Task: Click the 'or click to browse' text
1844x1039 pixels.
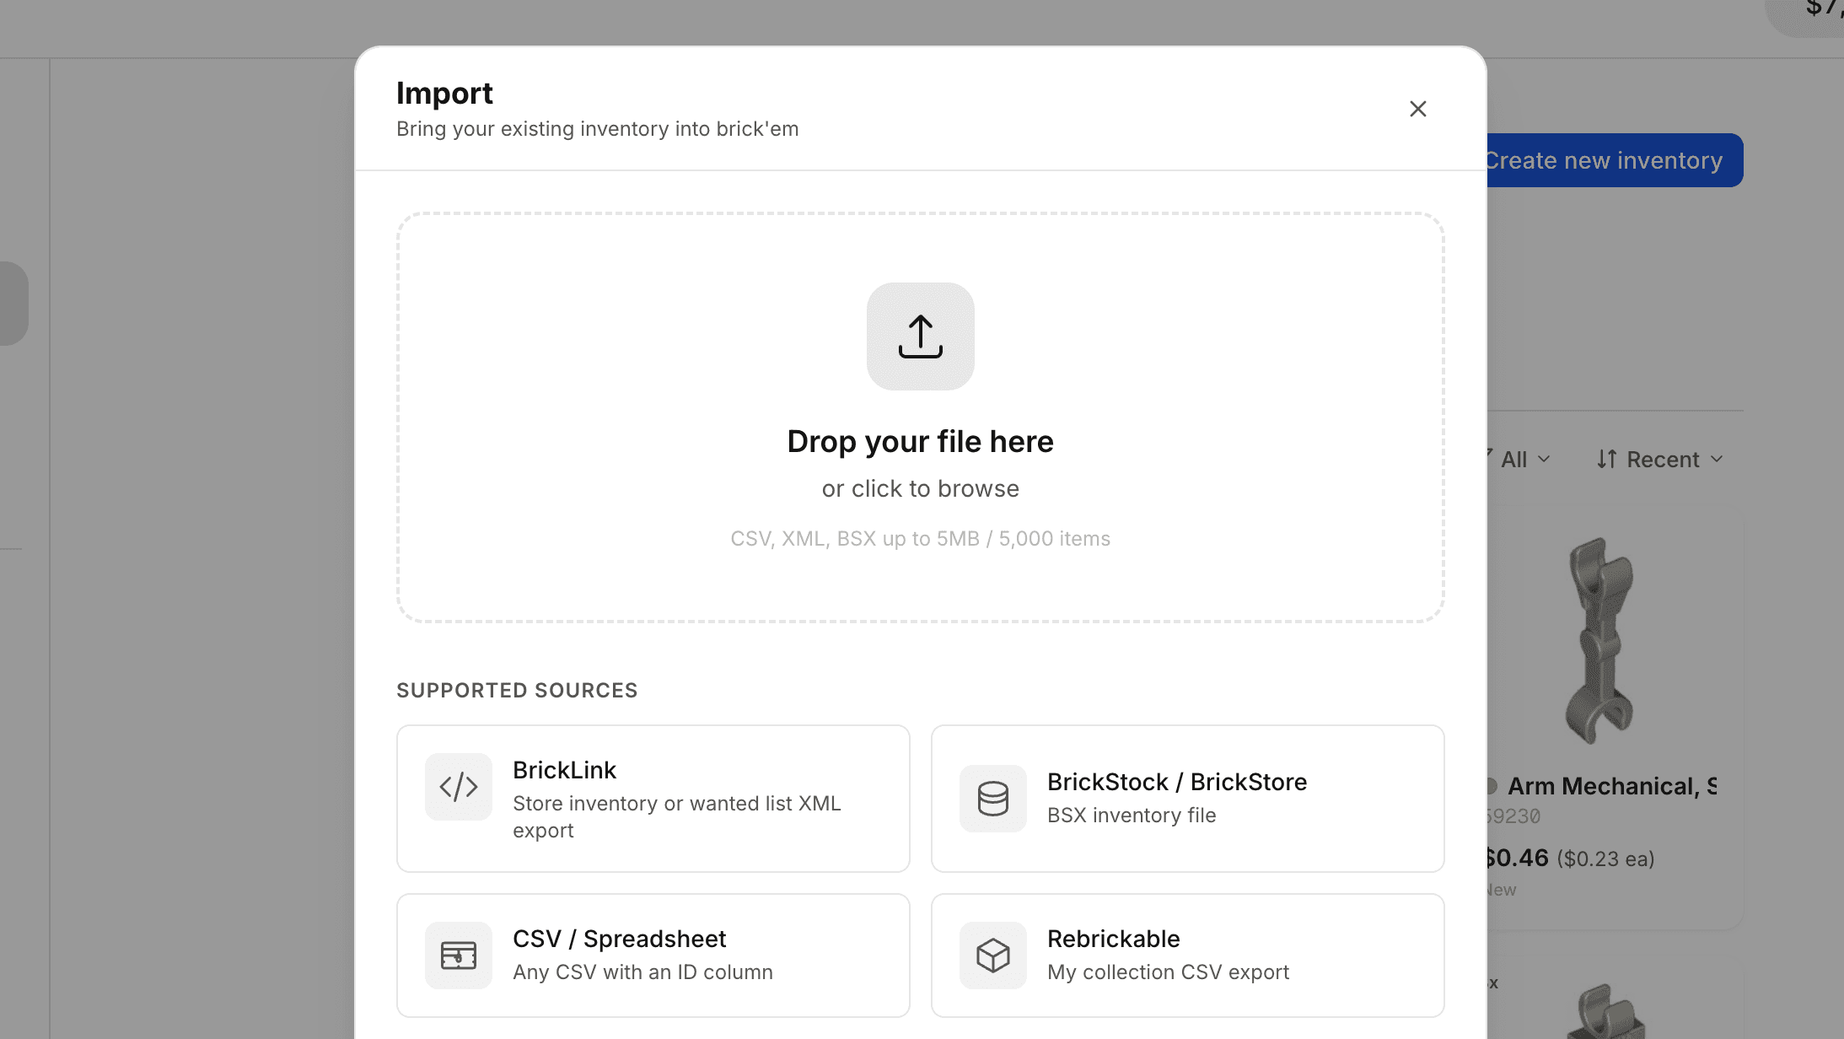Action: (x=921, y=489)
